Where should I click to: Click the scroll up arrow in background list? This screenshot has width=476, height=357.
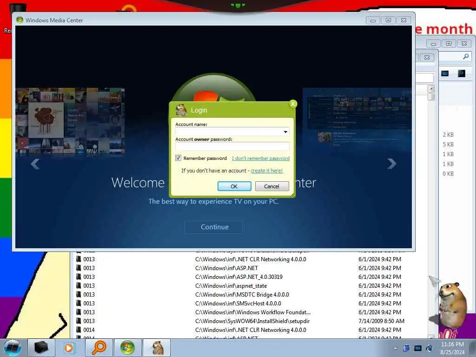pyautogui.click(x=431, y=89)
